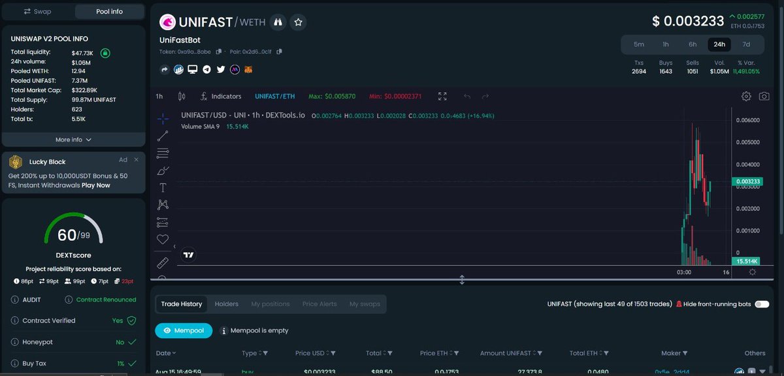The height and width of the screenshot is (376, 784).
Task: Select the 5m stats timeframe
Action: coord(639,44)
